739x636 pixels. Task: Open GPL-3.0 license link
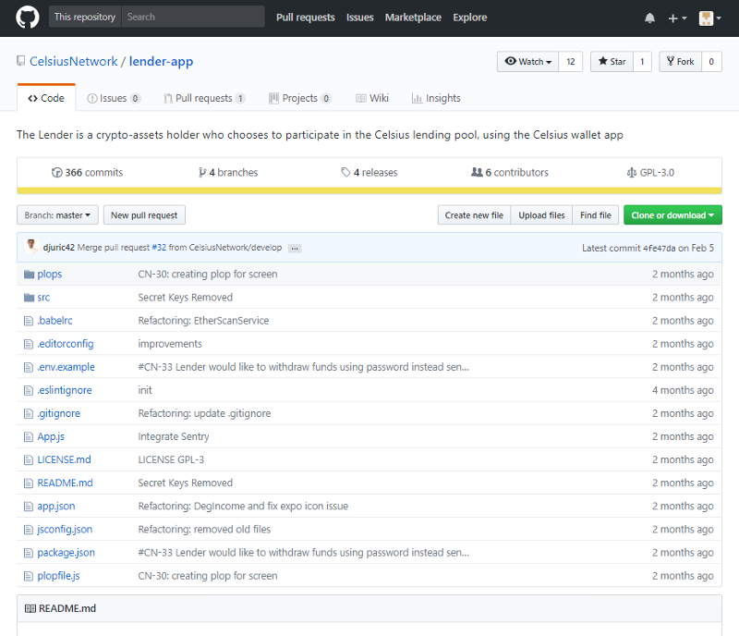coord(650,173)
